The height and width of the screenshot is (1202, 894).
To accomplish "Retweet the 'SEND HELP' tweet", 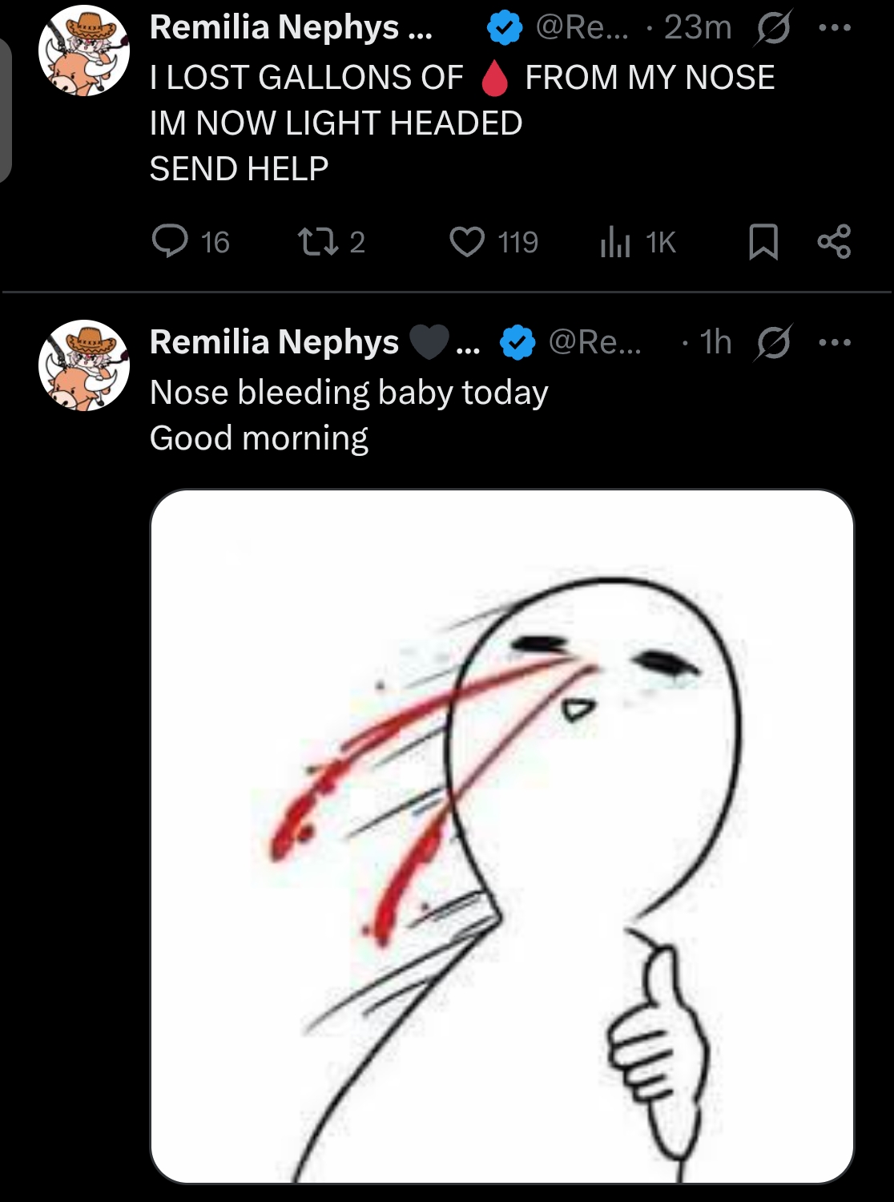I will [317, 241].
